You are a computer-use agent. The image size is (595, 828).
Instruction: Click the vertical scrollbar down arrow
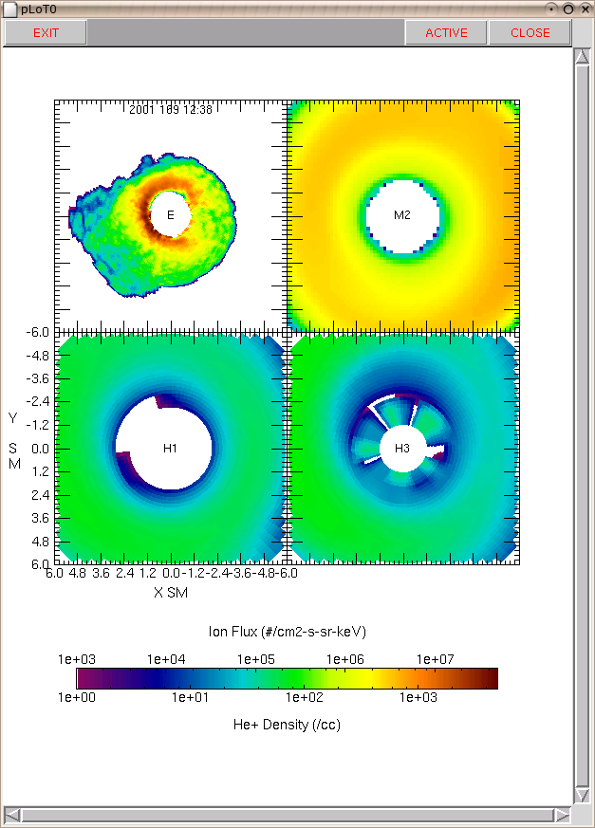pyautogui.click(x=583, y=795)
